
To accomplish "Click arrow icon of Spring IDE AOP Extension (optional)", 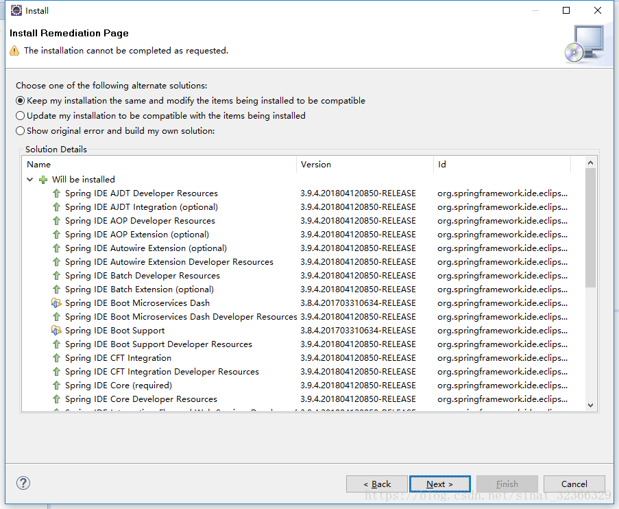I will pyautogui.click(x=56, y=235).
